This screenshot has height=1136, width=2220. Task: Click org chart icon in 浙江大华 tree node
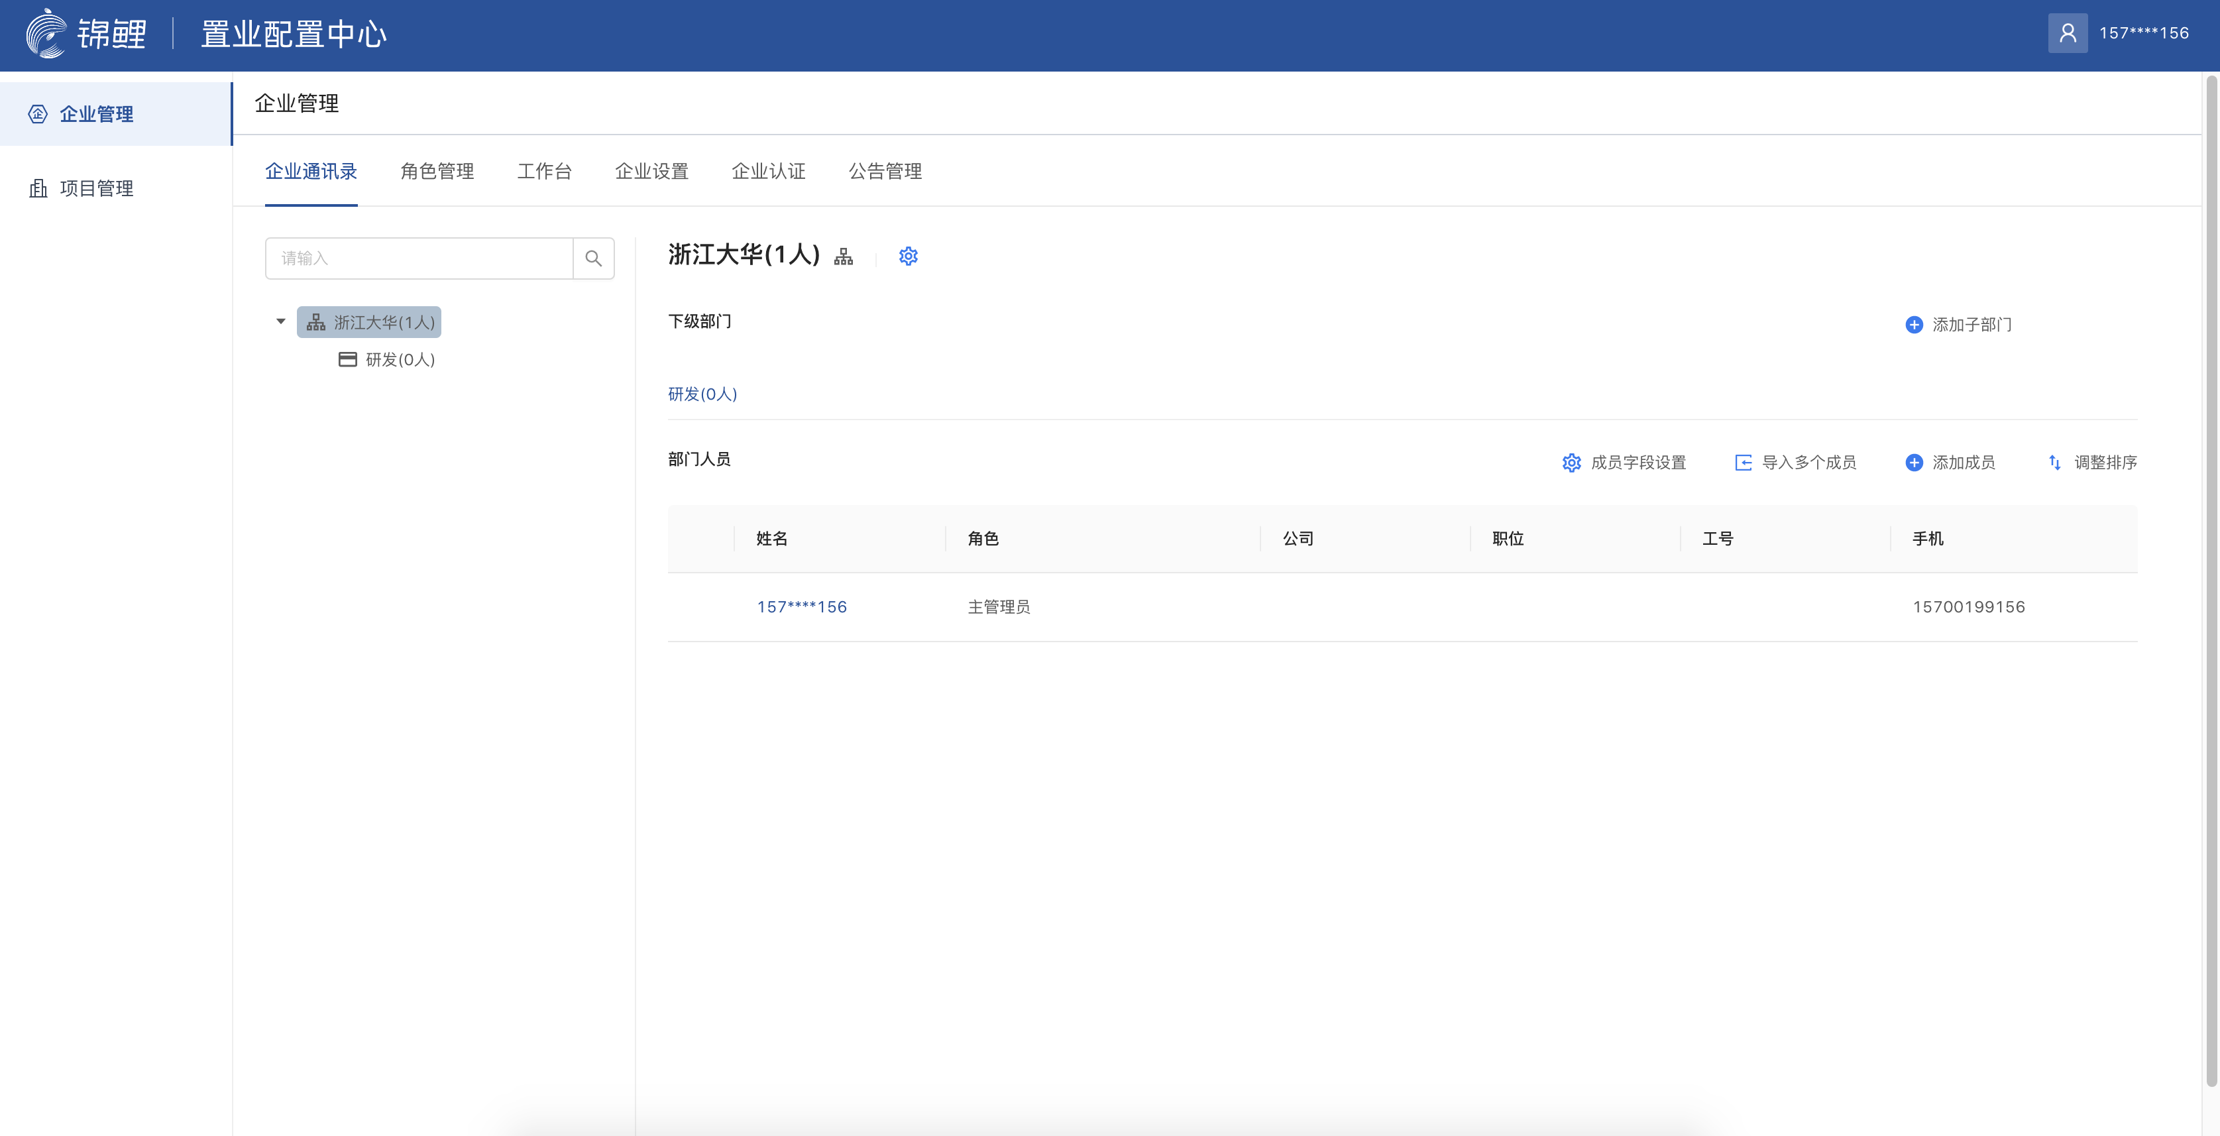point(316,322)
